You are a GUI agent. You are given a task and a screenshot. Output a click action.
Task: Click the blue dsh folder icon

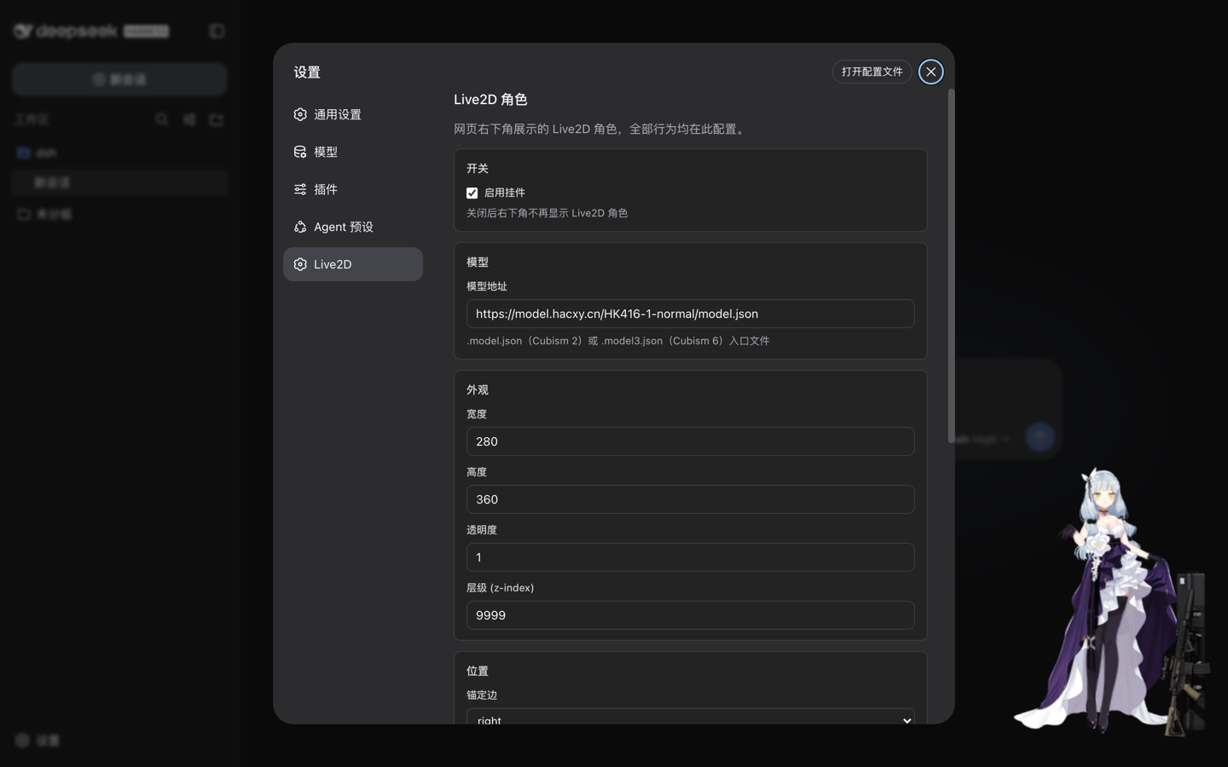(24, 153)
